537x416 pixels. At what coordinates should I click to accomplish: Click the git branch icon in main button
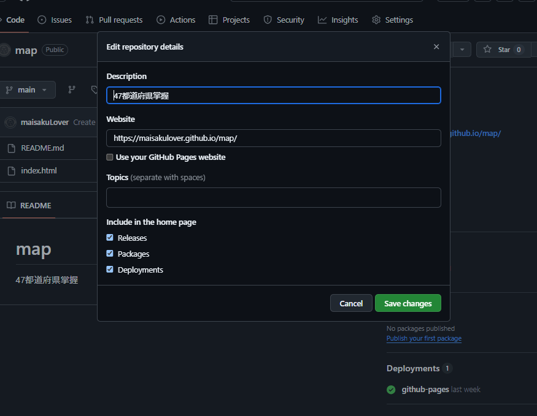(9, 90)
